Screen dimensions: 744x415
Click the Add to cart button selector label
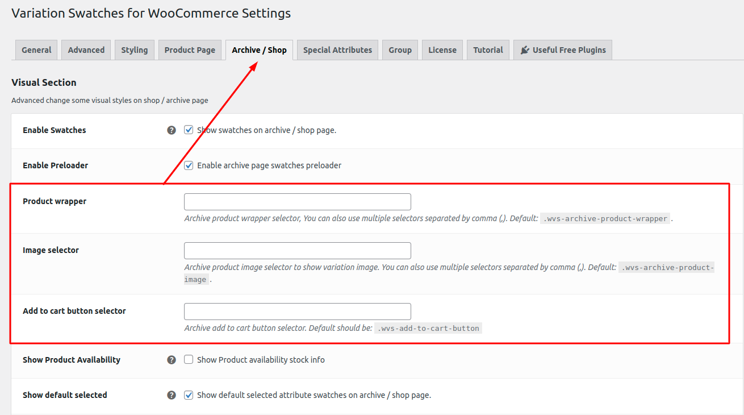[x=74, y=311]
